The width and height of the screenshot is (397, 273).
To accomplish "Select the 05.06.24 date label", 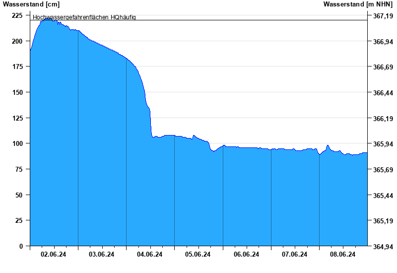I will pos(198,254).
